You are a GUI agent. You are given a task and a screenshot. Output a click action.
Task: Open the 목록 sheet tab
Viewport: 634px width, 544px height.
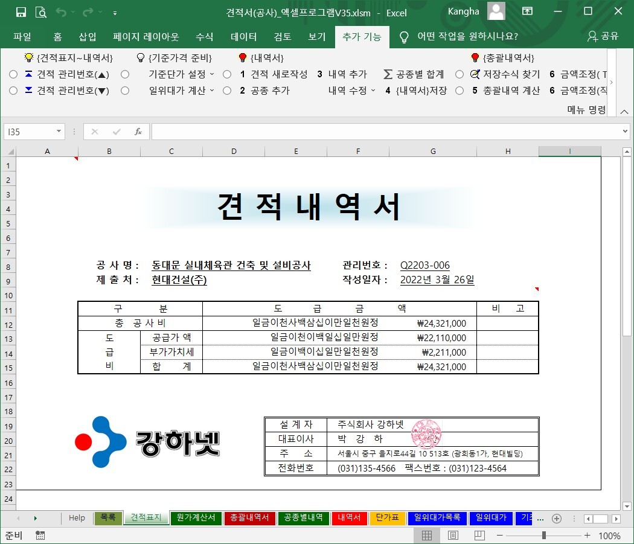coord(108,517)
